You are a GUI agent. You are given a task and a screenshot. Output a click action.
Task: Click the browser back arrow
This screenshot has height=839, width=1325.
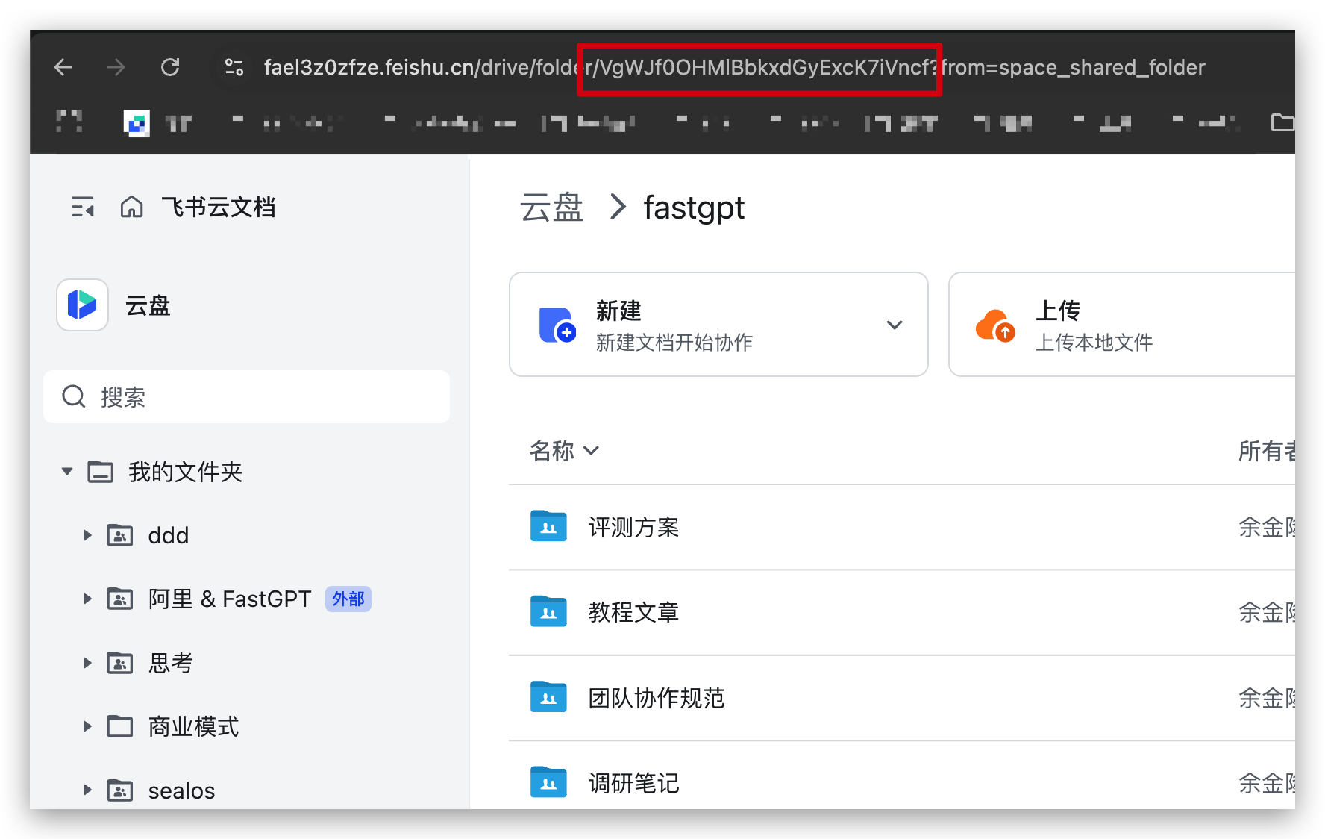(x=63, y=68)
